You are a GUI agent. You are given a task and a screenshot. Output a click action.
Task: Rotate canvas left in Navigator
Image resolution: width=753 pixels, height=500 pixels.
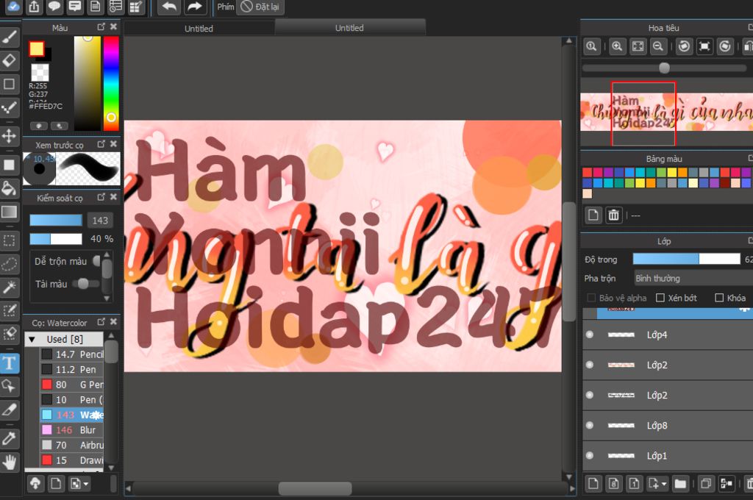coord(685,46)
